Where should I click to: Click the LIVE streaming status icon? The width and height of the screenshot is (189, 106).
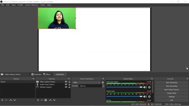tap(133, 104)
